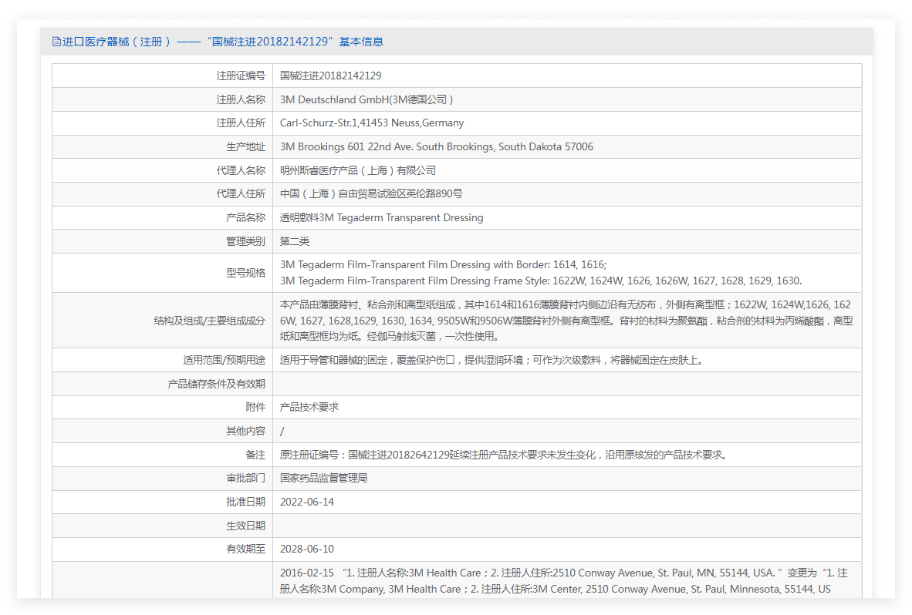The image size is (912, 615).
Task: Select the Dressing with Border: 1614, 1616 line
Action: 443,265
